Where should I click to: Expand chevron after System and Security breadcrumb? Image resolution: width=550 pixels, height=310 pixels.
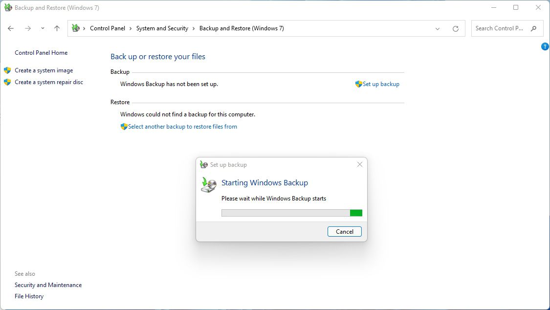194,28
